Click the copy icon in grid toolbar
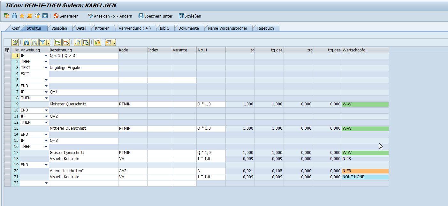Viewport: 448px width, 206px height. 77,42
